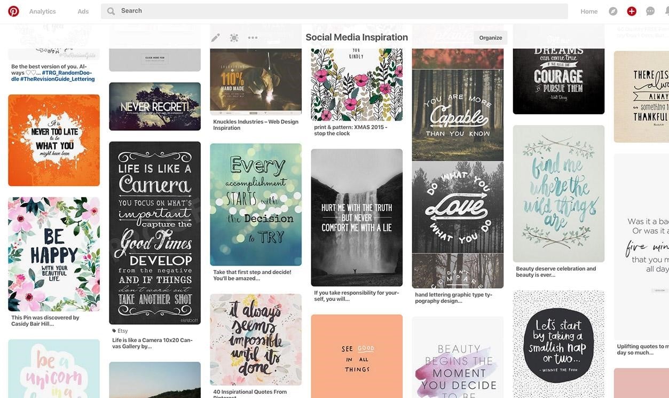Open the messages speech bubble icon
This screenshot has height=398, width=669.
tap(650, 11)
